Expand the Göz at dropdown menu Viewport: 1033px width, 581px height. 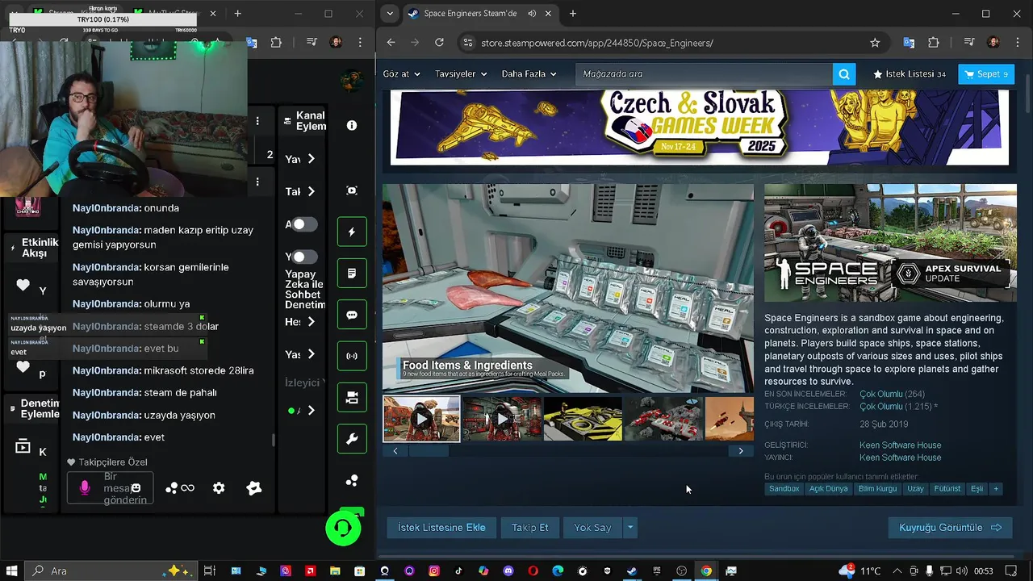pos(401,73)
